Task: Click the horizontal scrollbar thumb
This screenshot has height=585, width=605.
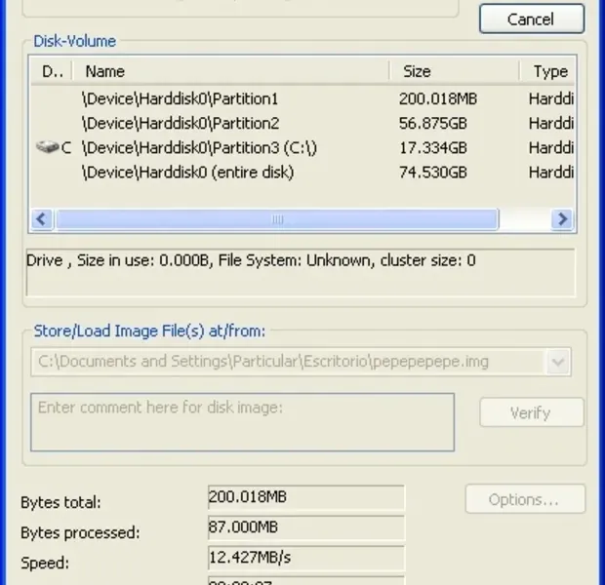Action: click(x=277, y=219)
